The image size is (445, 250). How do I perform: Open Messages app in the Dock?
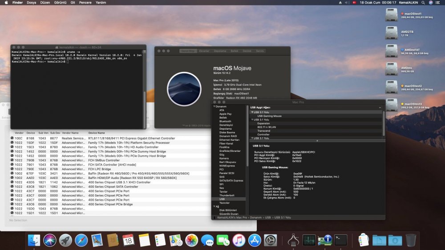[x=207, y=240]
